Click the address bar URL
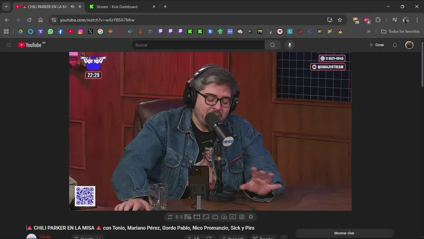The width and height of the screenshot is (424, 239). [x=97, y=20]
